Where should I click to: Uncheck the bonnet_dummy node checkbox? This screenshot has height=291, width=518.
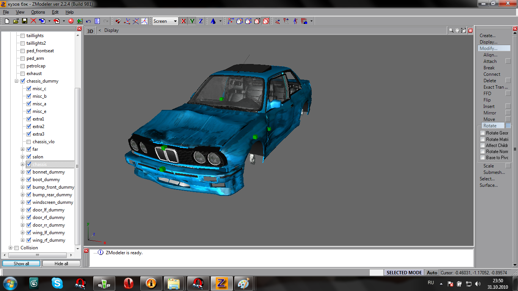coord(28,172)
